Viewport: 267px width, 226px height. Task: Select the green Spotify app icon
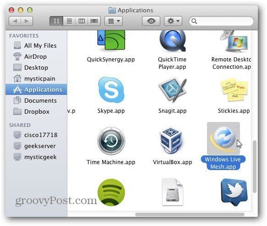coord(111,193)
